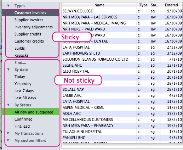Select LATA HOSPITAL row entered 2/11/09
183x150 pixels.
[x=122, y=47]
